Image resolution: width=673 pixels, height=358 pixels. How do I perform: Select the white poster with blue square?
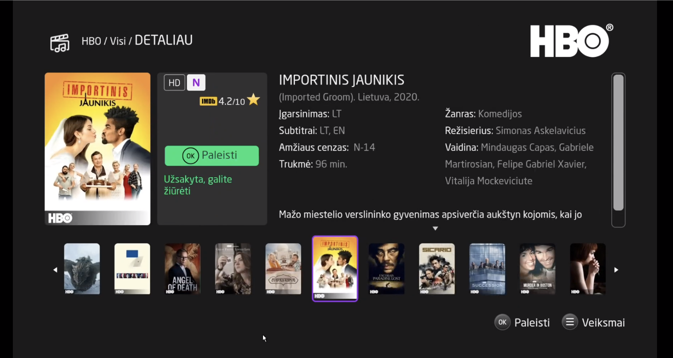pyautogui.click(x=132, y=269)
